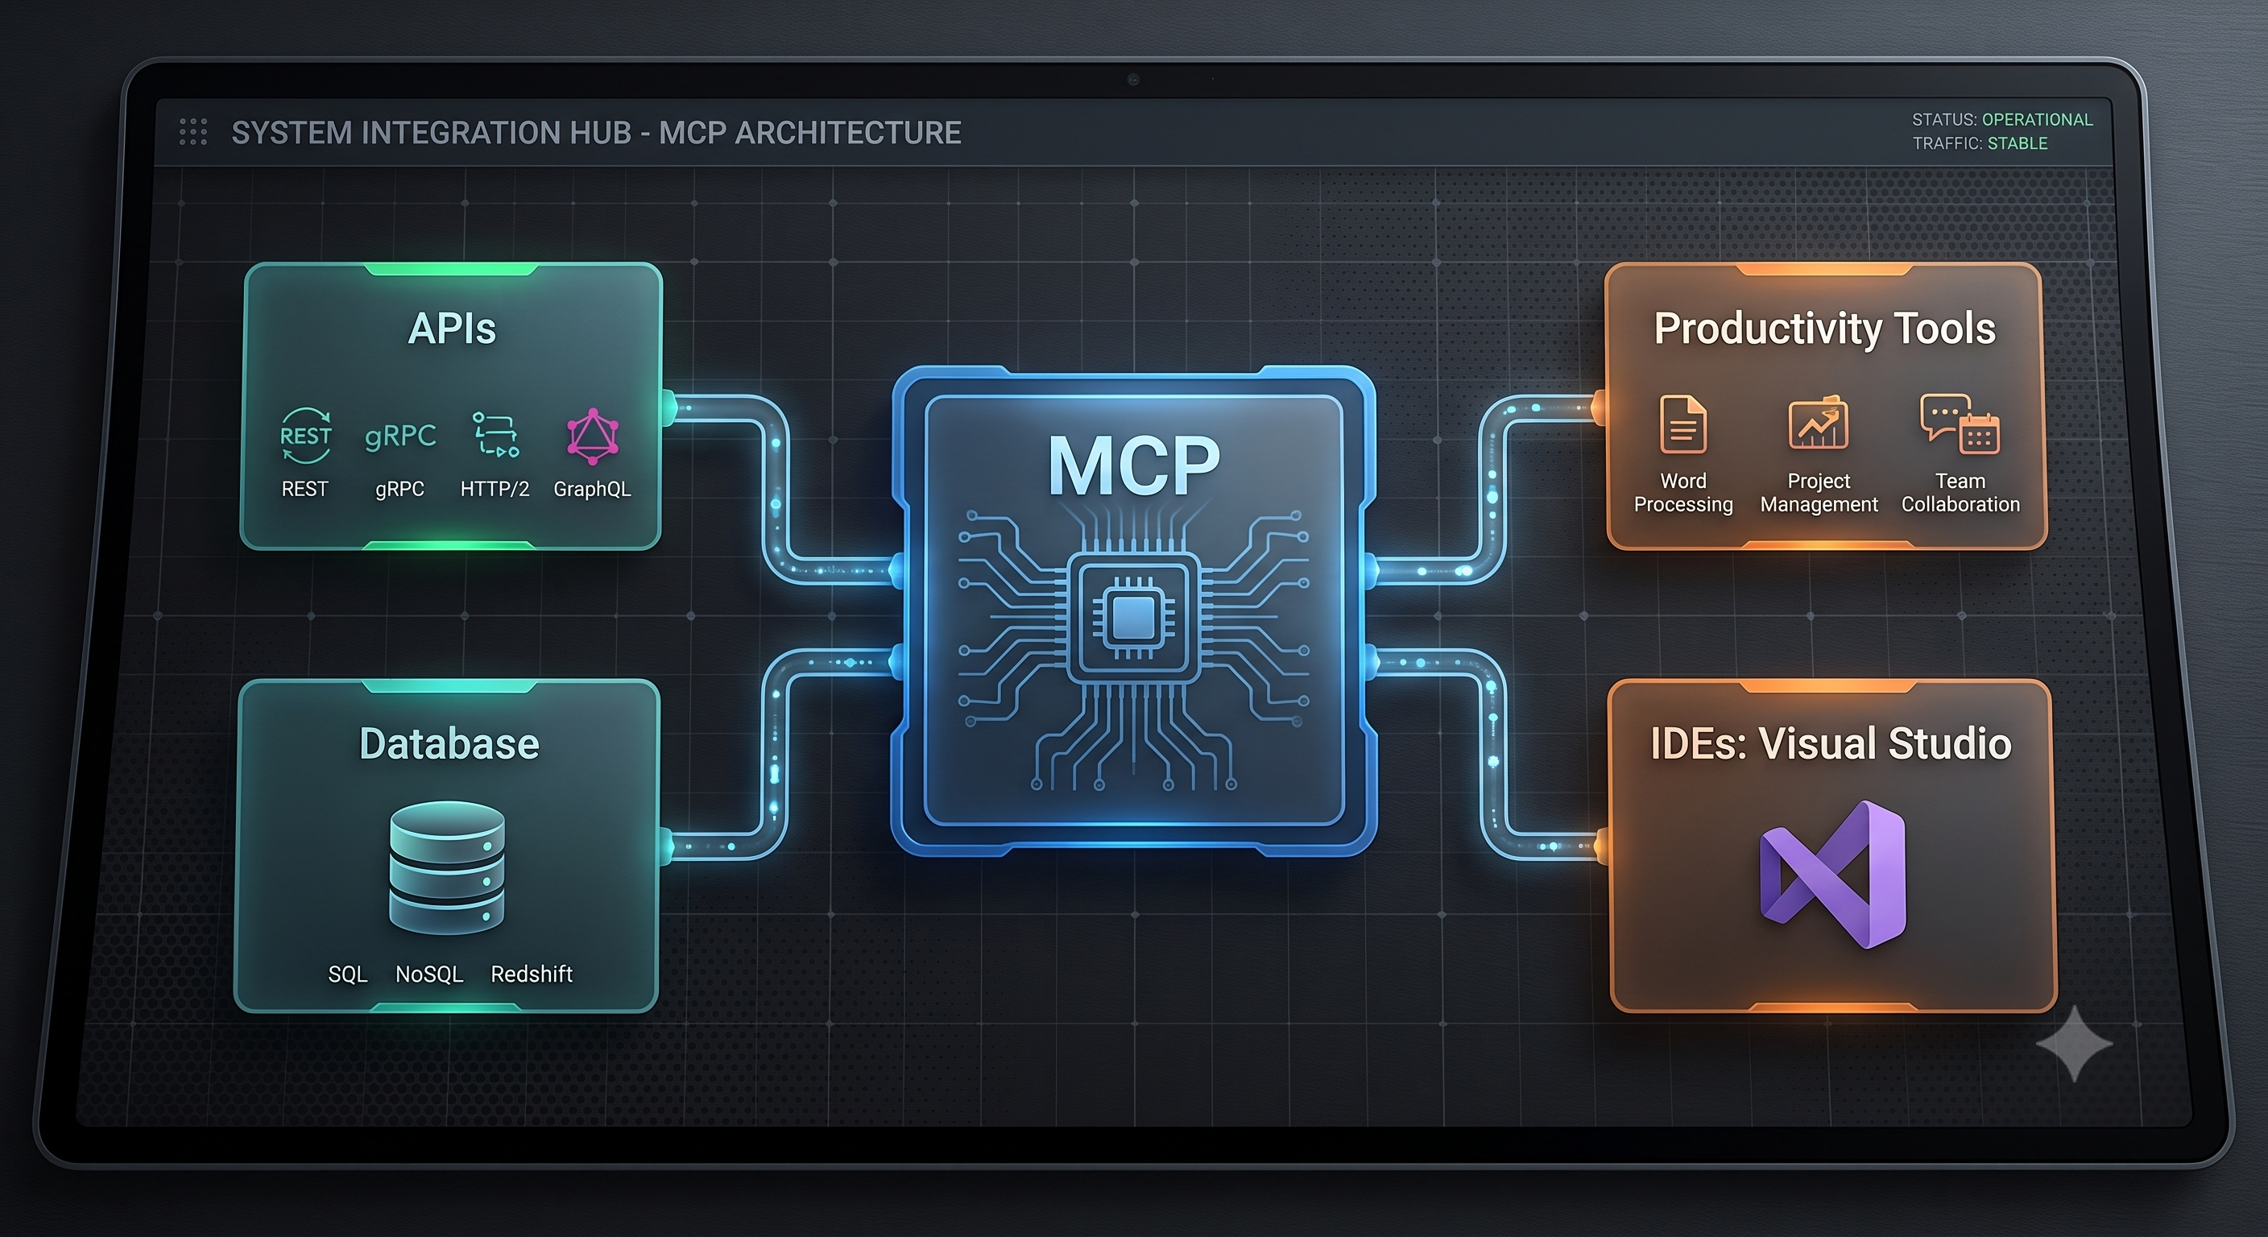Select the gRPC logo icon
Screen dimensions: 2268x1237
tap(400, 435)
